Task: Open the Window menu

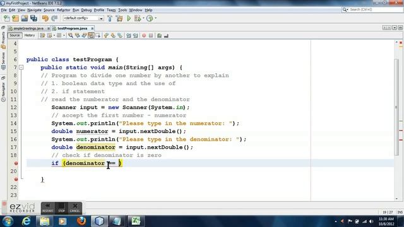Action: pos(136,10)
